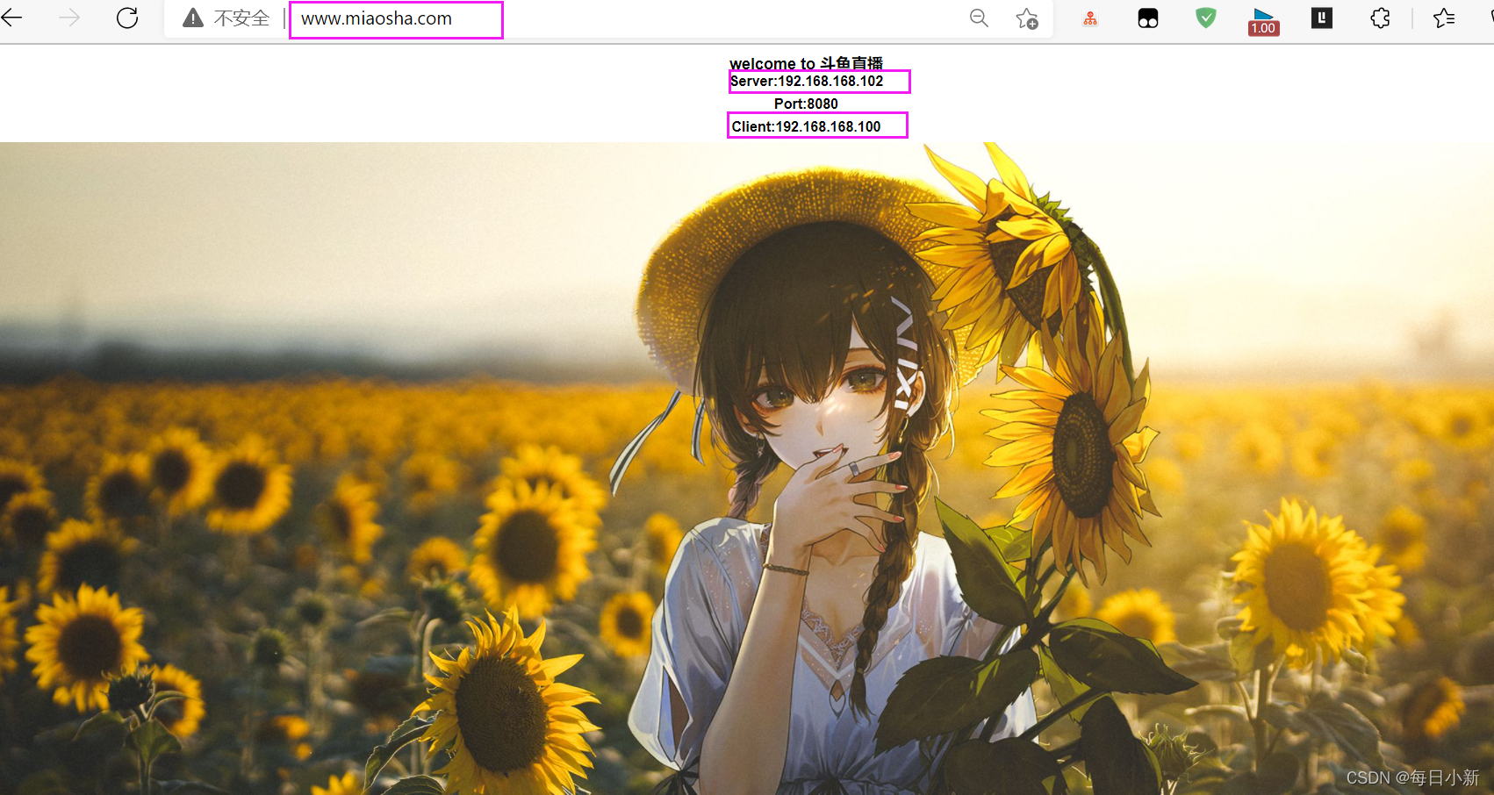Click the Client:192.168.168.100 text
The height and width of the screenshot is (795, 1494).
pos(806,126)
